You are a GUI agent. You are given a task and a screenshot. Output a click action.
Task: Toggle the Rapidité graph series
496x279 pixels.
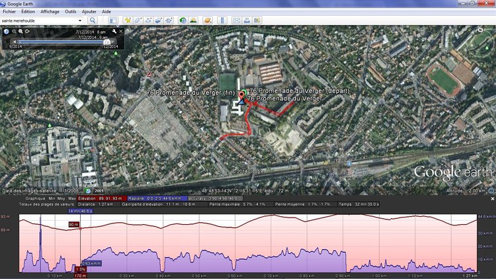(x=157, y=198)
